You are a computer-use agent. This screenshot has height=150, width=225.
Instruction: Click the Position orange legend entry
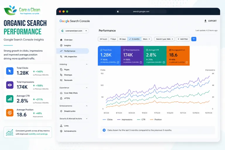click(156, 120)
